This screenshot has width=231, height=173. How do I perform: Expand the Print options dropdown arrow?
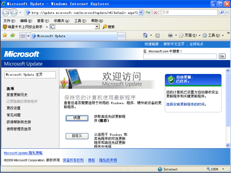click(x=176, y=35)
